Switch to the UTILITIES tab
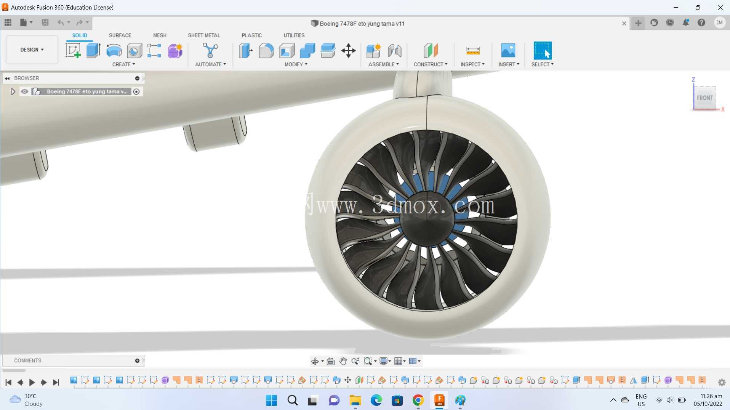 point(294,35)
